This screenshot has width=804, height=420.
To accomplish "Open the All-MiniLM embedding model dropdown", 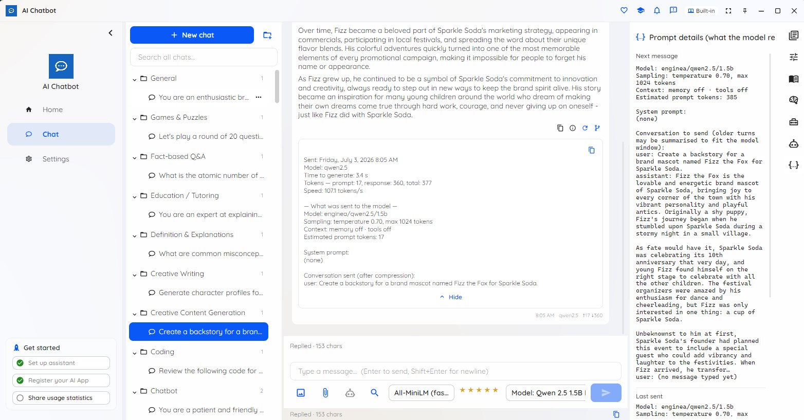I will click(422, 393).
